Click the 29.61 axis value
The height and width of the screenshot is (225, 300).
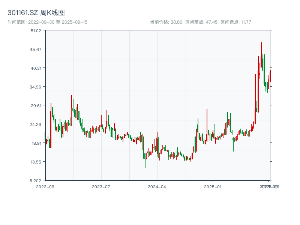(x=36, y=105)
